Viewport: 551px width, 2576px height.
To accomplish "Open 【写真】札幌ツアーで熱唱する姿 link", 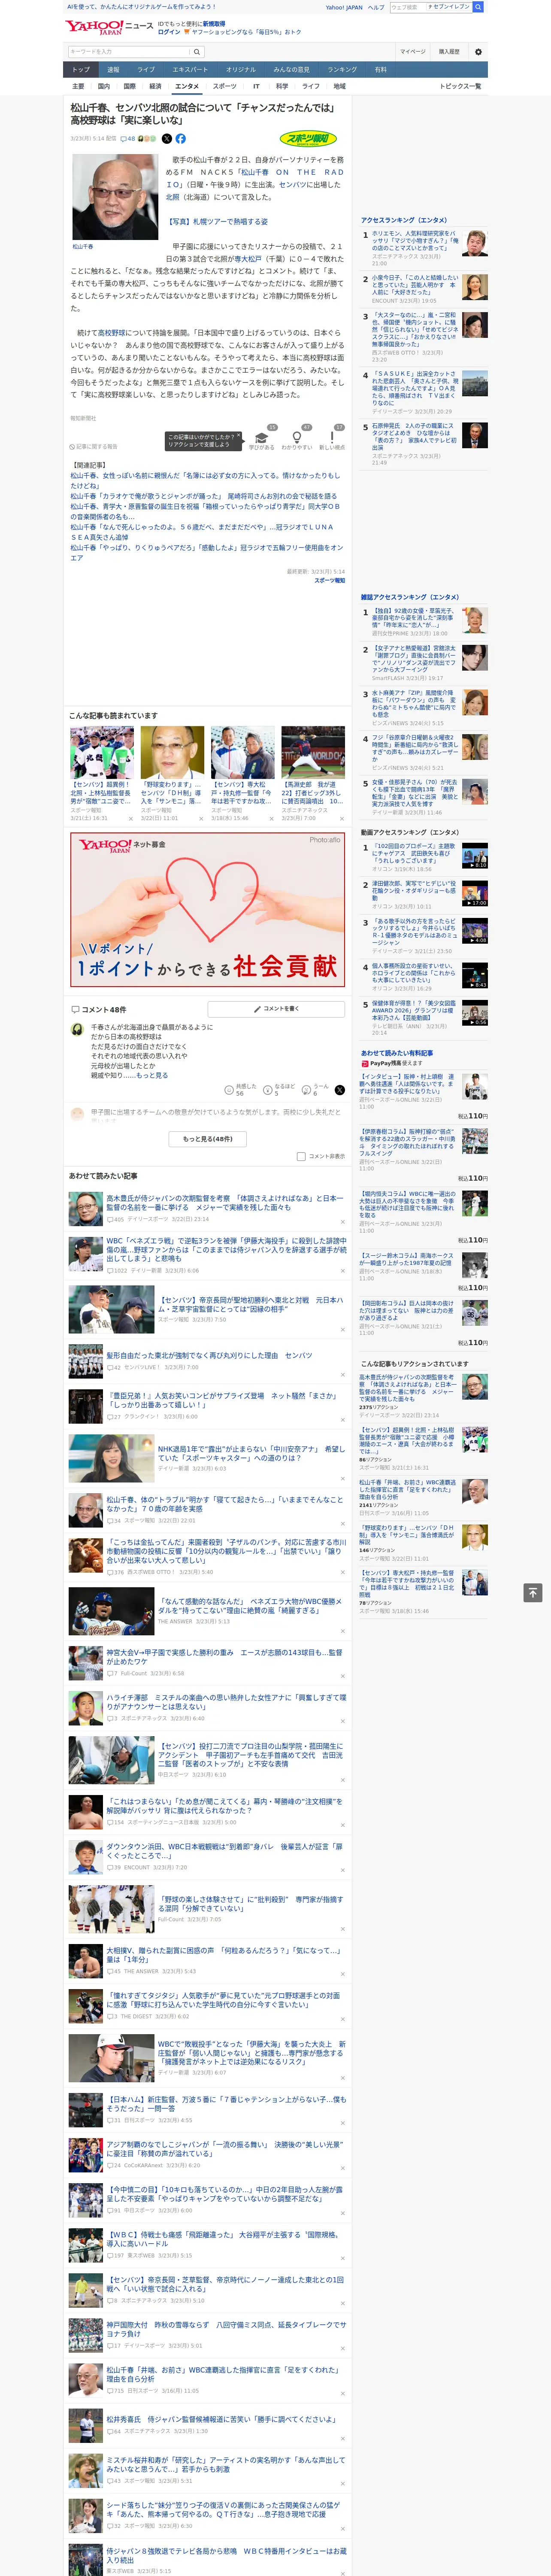I will [217, 222].
